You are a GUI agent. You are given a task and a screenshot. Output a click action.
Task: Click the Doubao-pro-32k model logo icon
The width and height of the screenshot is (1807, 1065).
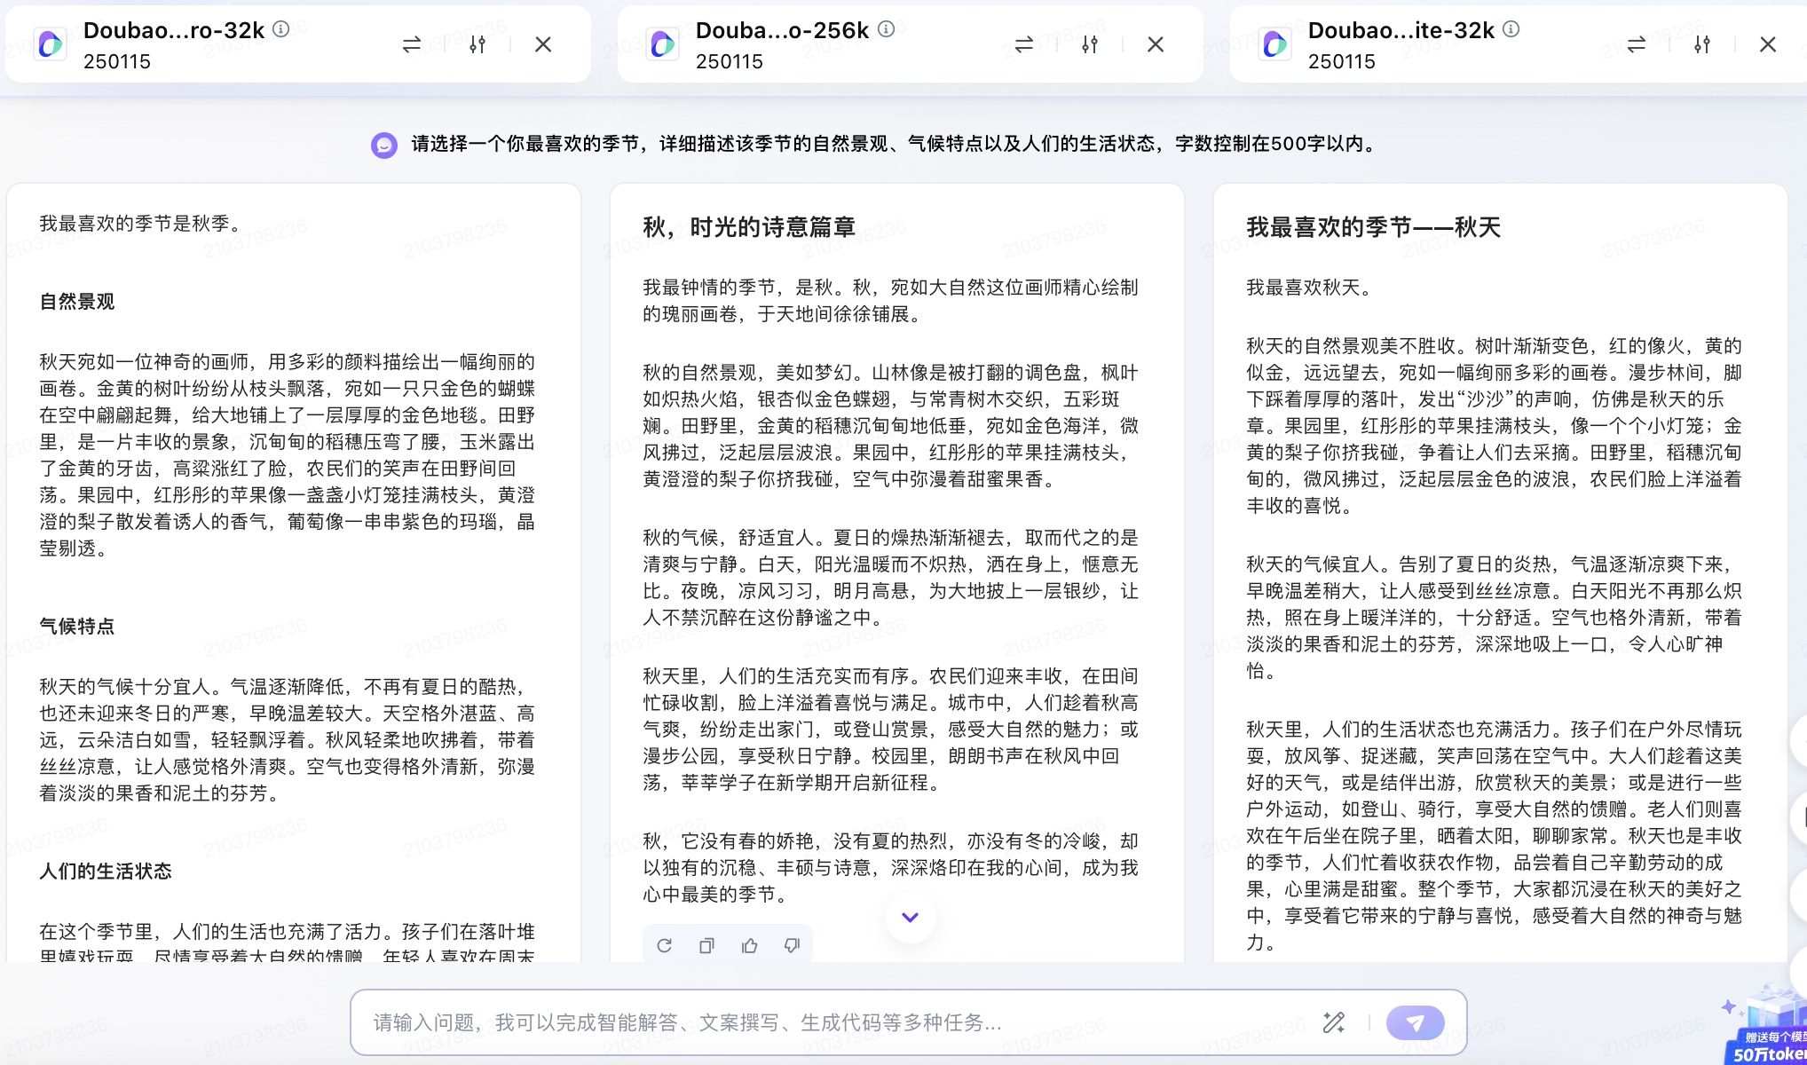click(x=51, y=44)
